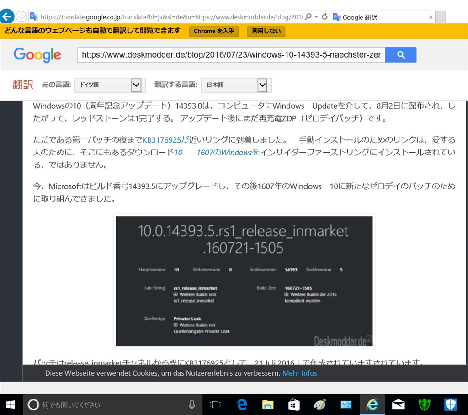Click 'Weitere Builds die 2016' expander text
Viewport: 468px width, 415px height.
(313, 294)
